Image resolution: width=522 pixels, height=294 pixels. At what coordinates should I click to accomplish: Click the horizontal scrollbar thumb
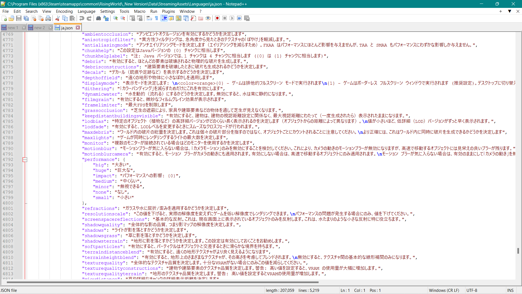(163, 282)
